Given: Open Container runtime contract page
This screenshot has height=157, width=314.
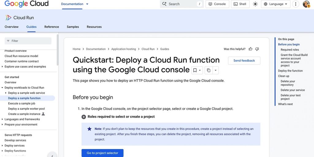Looking at the screenshot, I should (22, 61).
